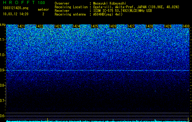
Task: Click the 1.0 kHz axis label
Action: point(3,55)
